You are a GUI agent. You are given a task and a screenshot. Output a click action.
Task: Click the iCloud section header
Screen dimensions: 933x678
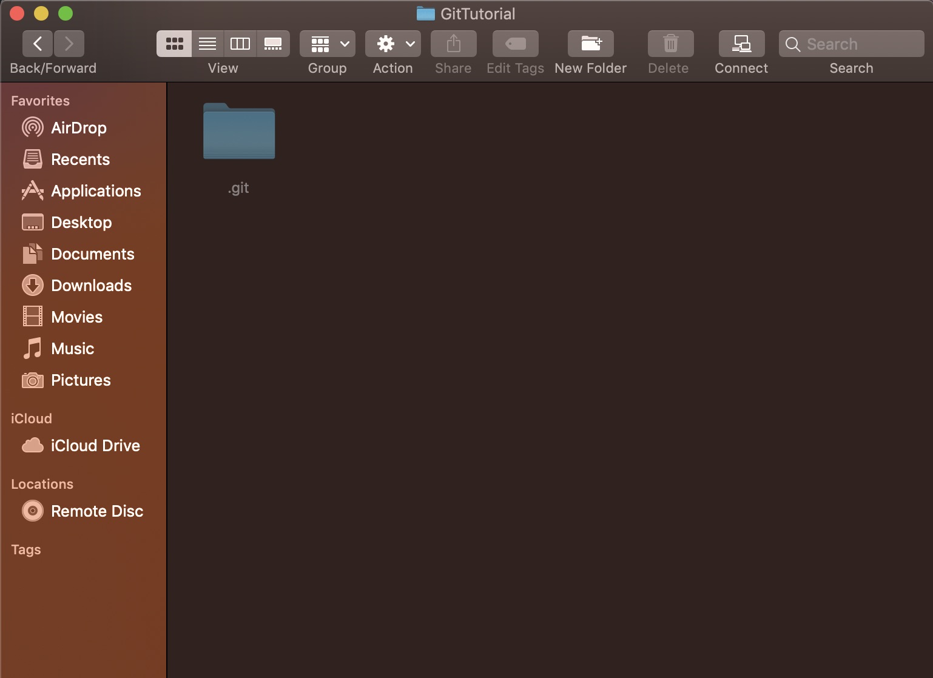(x=32, y=418)
